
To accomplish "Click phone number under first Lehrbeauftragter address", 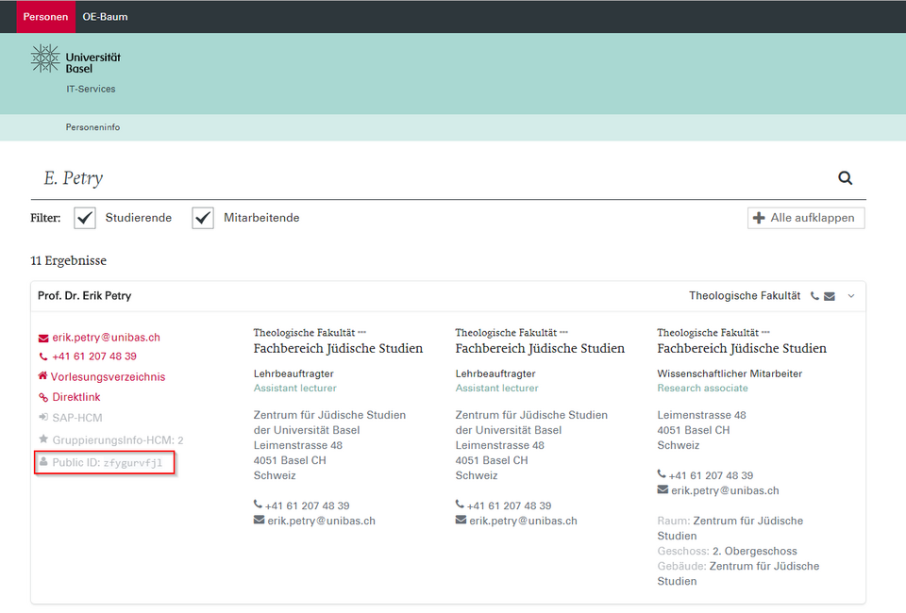I will [x=308, y=505].
